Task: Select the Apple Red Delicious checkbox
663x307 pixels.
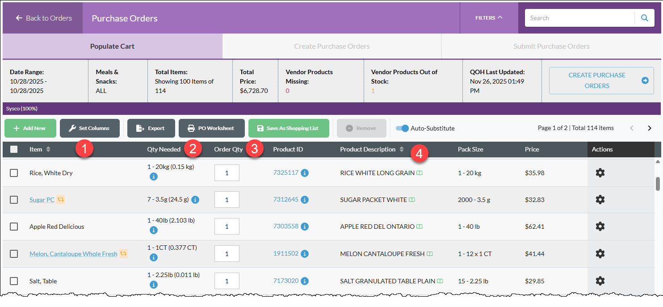Action: pyautogui.click(x=14, y=227)
